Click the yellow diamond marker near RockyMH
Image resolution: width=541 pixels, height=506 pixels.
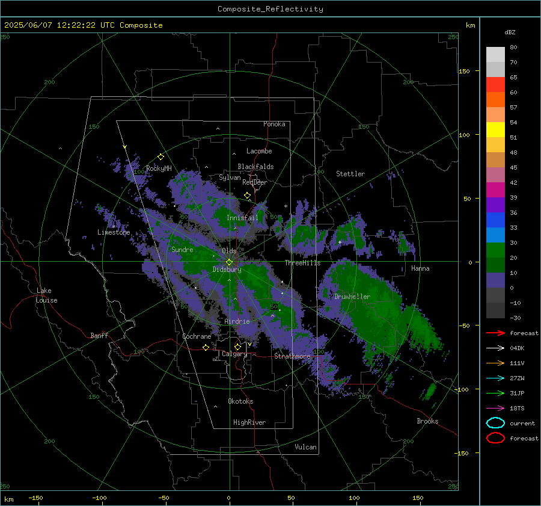pyautogui.click(x=160, y=157)
